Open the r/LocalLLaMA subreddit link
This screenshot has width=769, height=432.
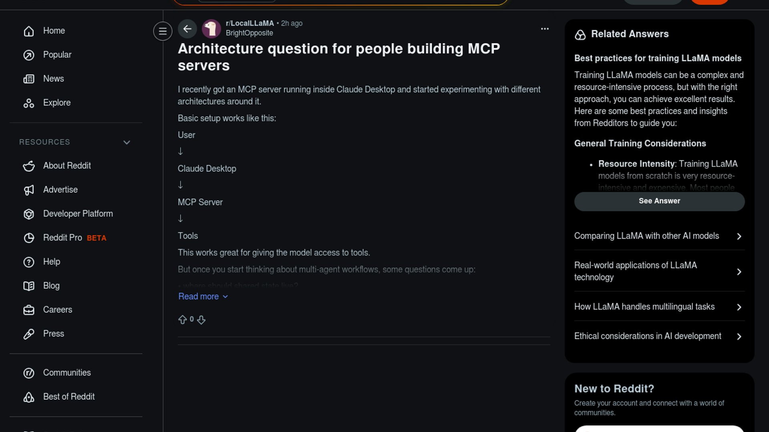click(x=250, y=23)
